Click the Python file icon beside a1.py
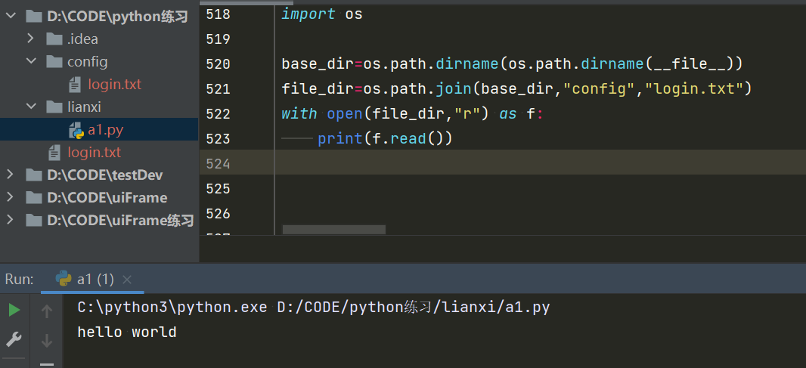806x368 pixels. (x=76, y=130)
